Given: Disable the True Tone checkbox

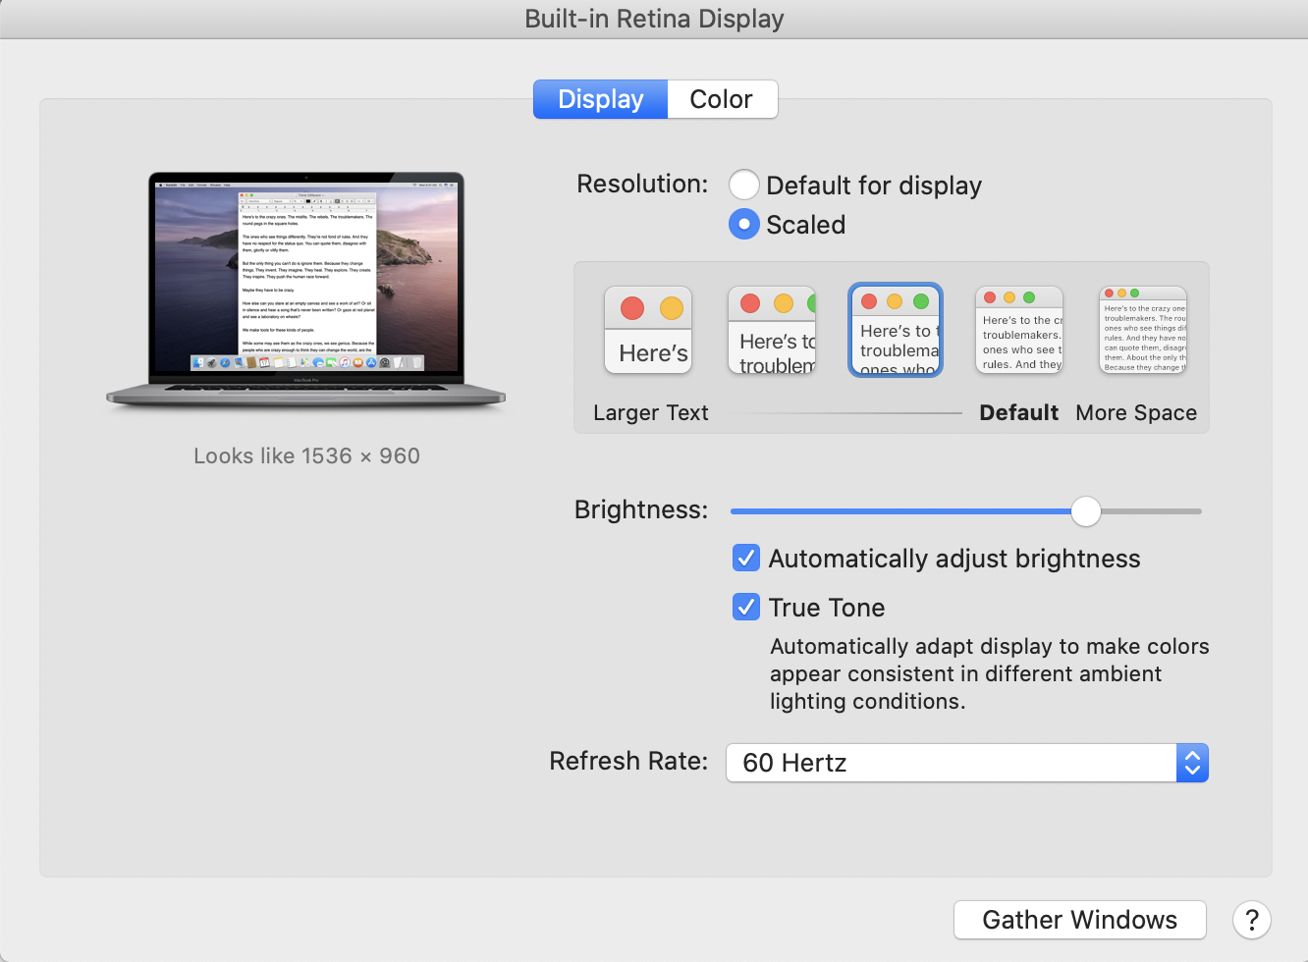Looking at the screenshot, I should coord(746,608).
